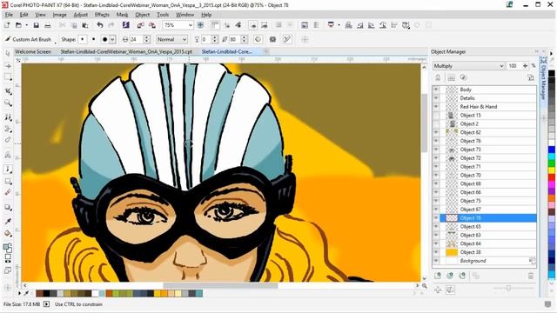557x313 pixels.
Task: Open the Normal paint mode dropdown
Action: [184, 39]
